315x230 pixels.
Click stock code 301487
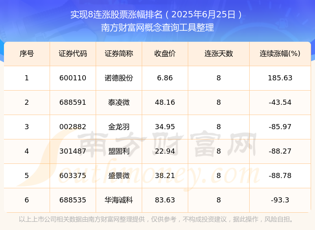[x=73, y=151]
